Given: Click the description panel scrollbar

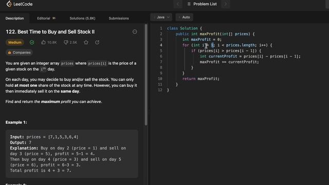Looking at the screenshot, I should 146,75.
